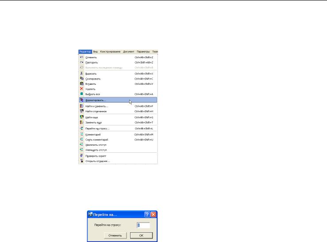Image resolution: width=327 pixels, height=242 pixels.
Task: Confirm with the OK button
Action: [141, 235]
